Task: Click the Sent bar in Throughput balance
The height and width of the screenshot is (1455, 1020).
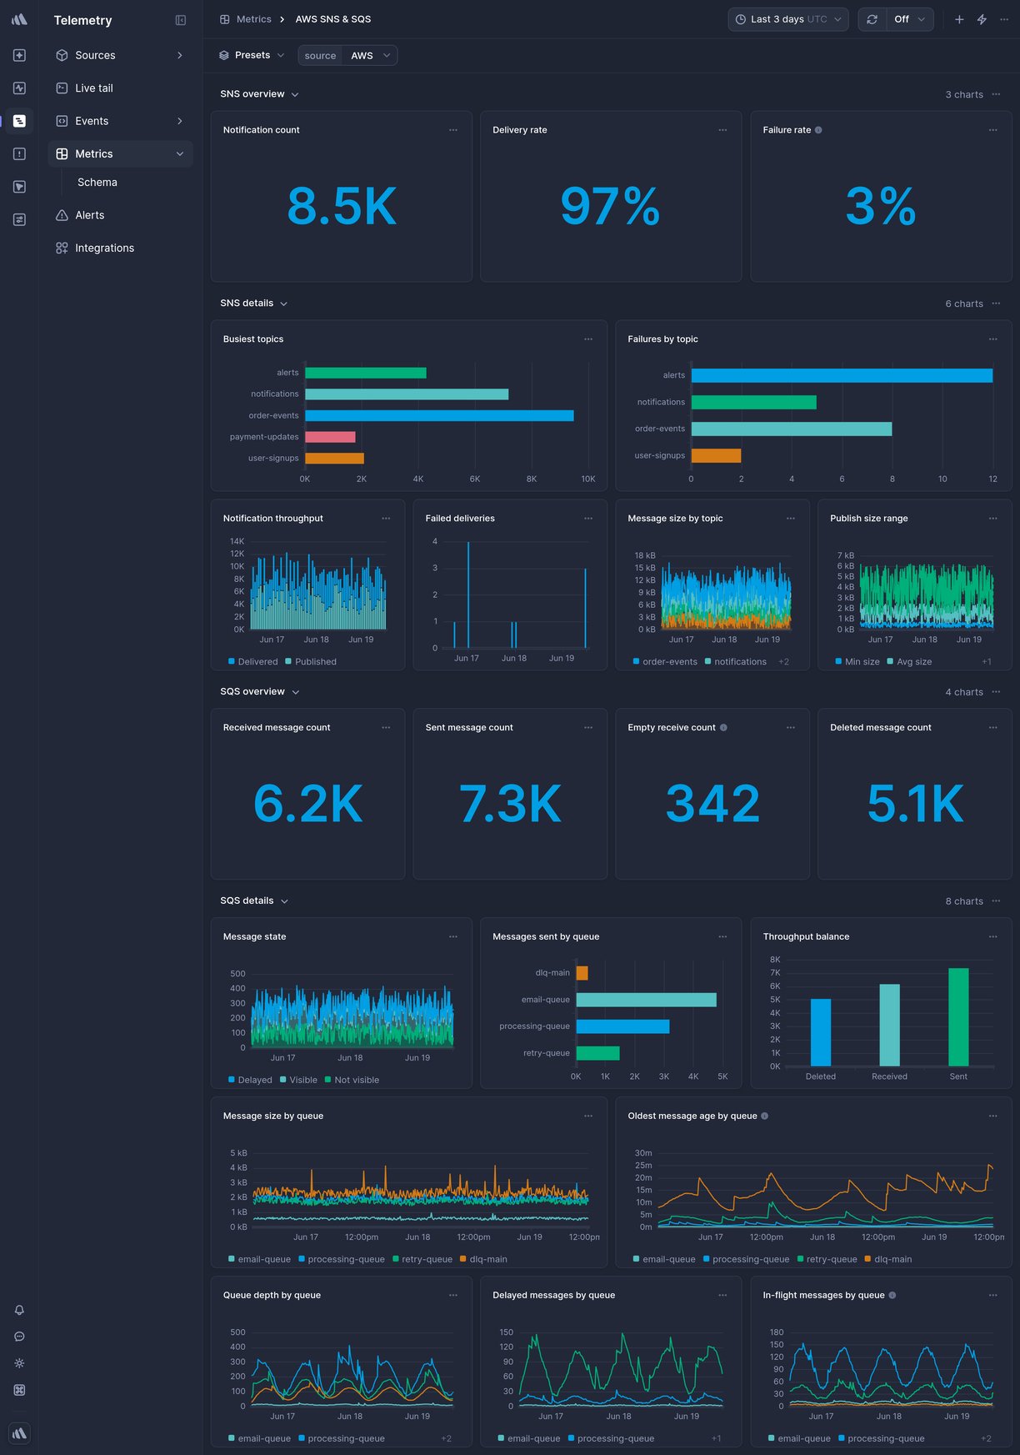Action: [958, 1017]
